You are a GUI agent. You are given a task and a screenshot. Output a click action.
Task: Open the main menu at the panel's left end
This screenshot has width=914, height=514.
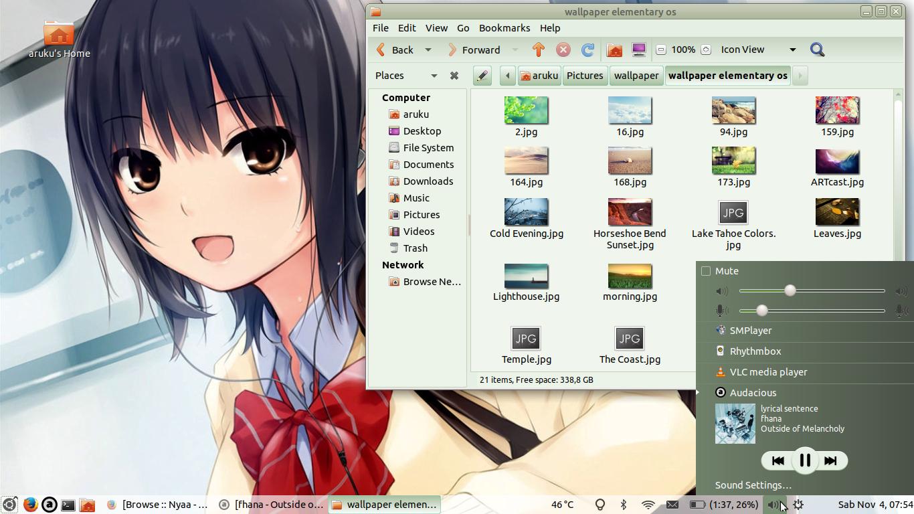pyautogui.click(x=9, y=505)
